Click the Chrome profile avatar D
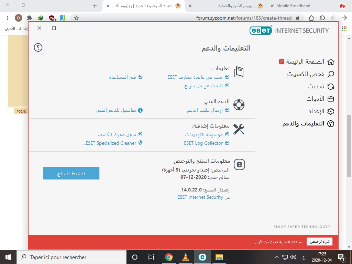This screenshot has height=264, width=352. click(19, 18)
